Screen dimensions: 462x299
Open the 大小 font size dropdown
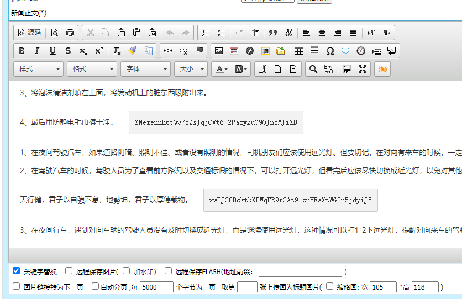[x=191, y=69]
